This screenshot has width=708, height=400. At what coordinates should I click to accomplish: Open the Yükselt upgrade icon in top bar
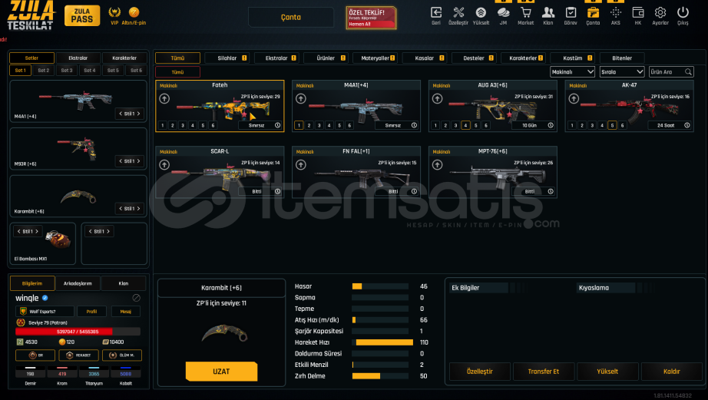[x=481, y=12]
